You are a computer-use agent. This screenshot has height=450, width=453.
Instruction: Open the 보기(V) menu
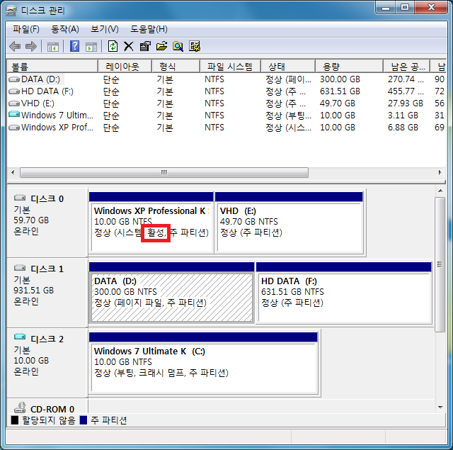coord(105,29)
